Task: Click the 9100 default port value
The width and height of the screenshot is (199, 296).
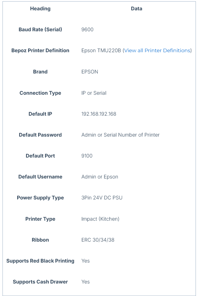Action: [87, 156]
